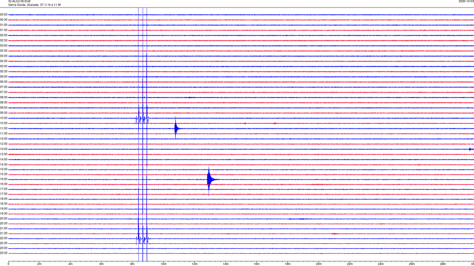Click the 0 tick label on time axis
474x266 pixels.
click(8, 264)
